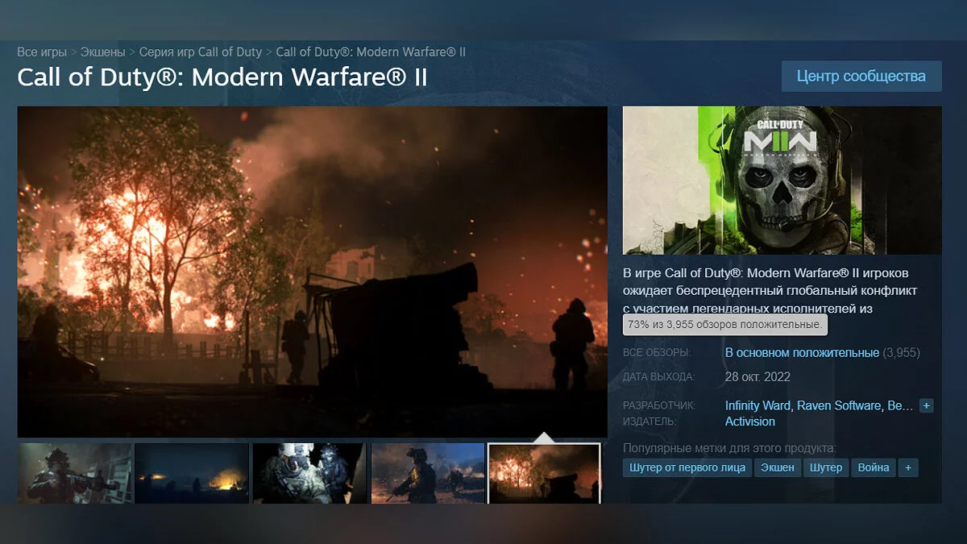
Task: Select fourth thumbnail of soldier at sunset
Action: click(x=428, y=473)
